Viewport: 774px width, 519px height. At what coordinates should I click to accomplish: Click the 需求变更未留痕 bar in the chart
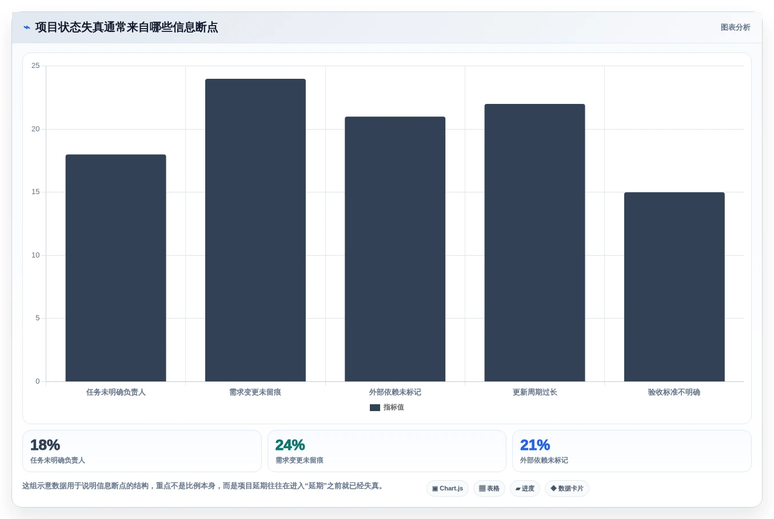tap(256, 230)
